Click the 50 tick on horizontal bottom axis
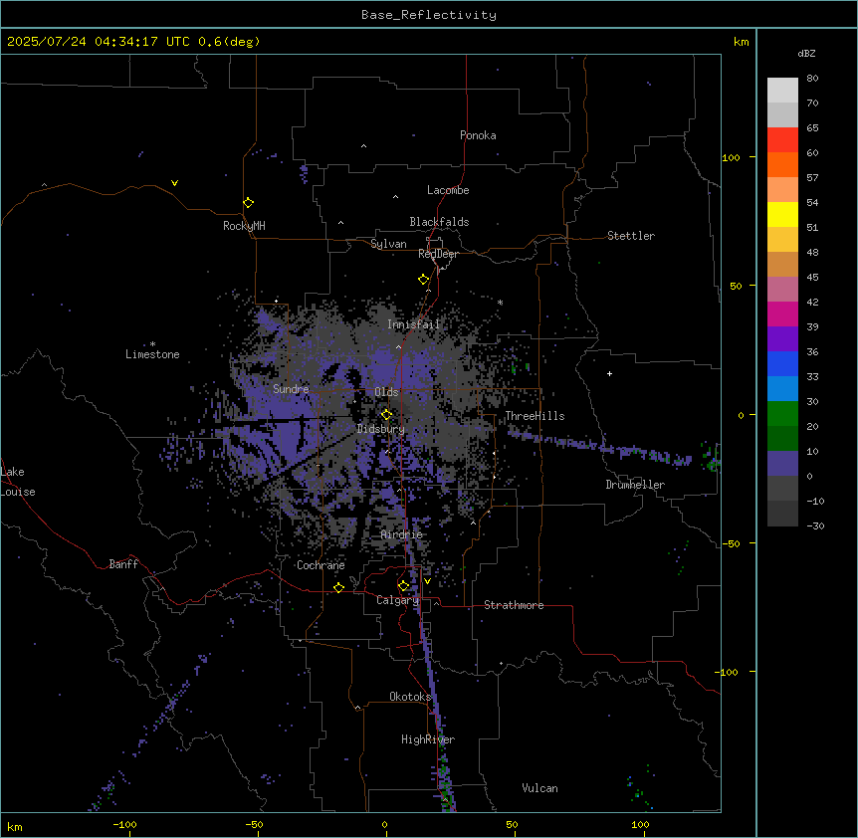This screenshot has width=858, height=838. pos(512,824)
